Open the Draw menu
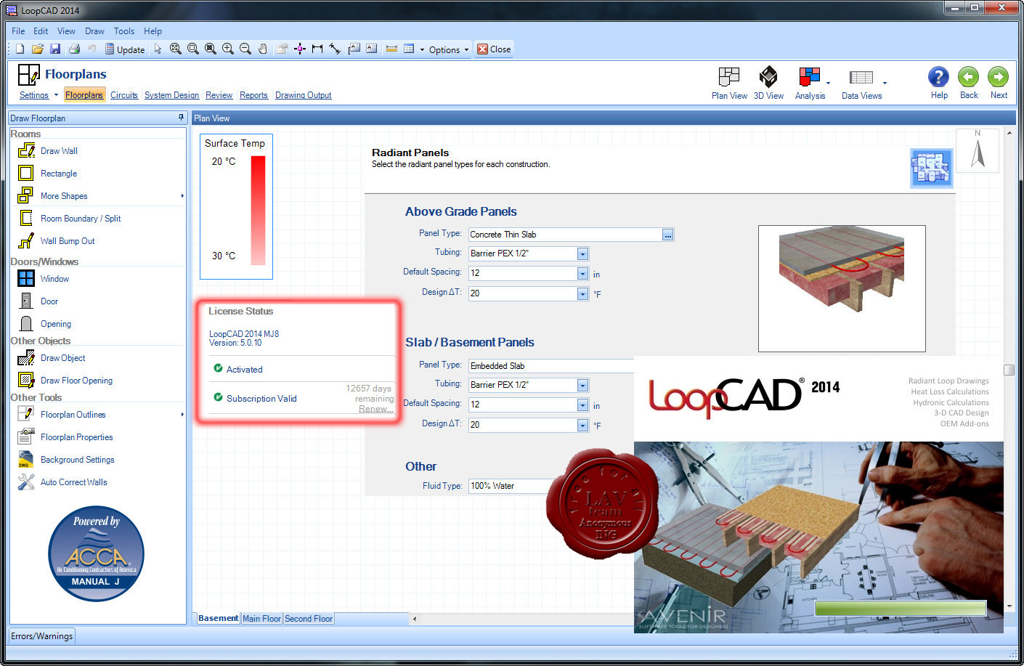The width and height of the screenshot is (1024, 666). click(x=94, y=31)
